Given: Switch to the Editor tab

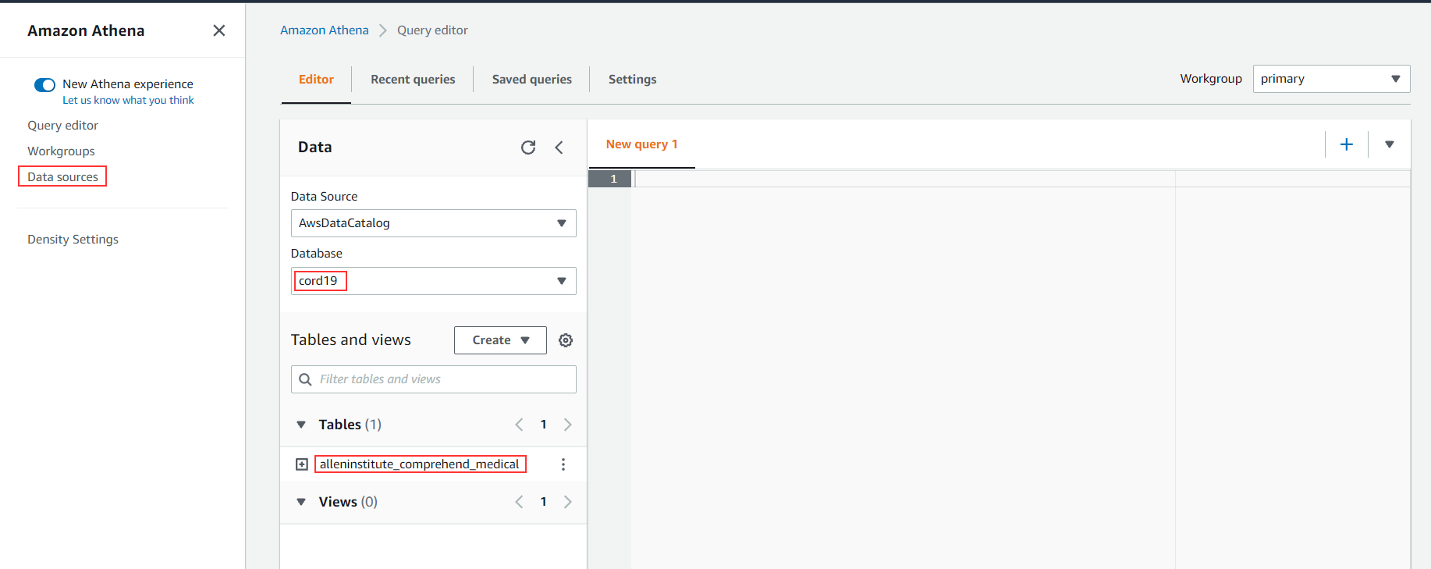Looking at the screenshot, I should click(x=316, y=80).
